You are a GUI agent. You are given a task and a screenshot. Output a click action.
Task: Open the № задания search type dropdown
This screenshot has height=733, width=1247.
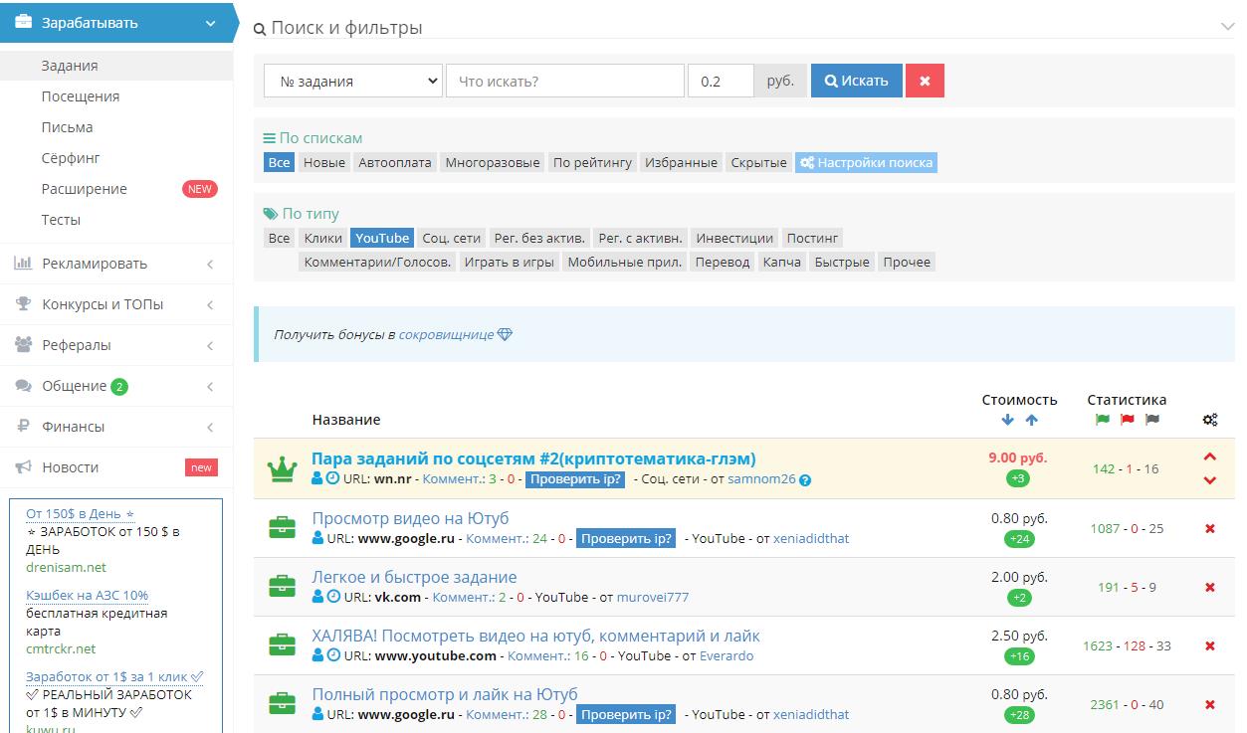coord(353,81)
